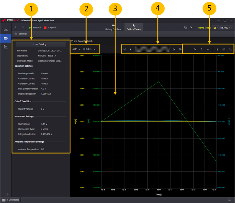Click the Start All button
Image resolution: width=235 pixels, height=203 pixels.
(x=35, y=28)
